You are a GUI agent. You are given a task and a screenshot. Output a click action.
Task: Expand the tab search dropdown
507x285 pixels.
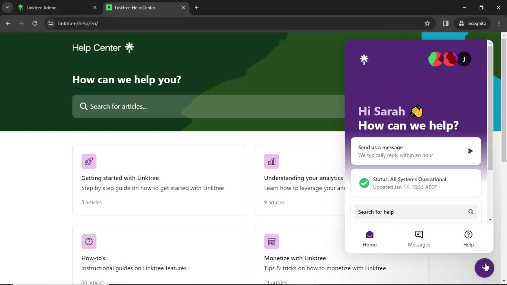pos(7,8)
